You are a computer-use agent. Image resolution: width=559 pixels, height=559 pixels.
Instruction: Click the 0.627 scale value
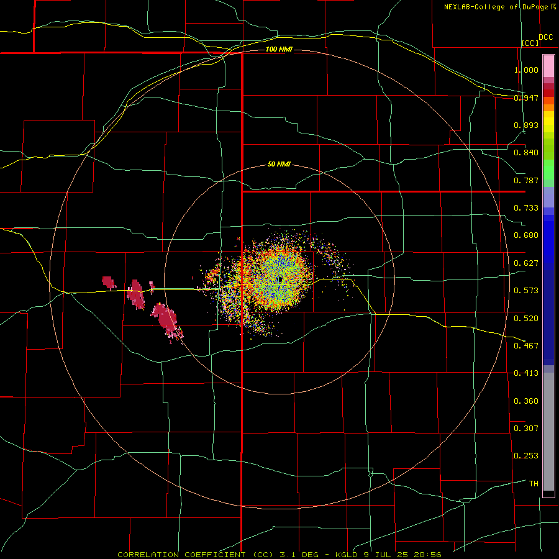(526, 263)
